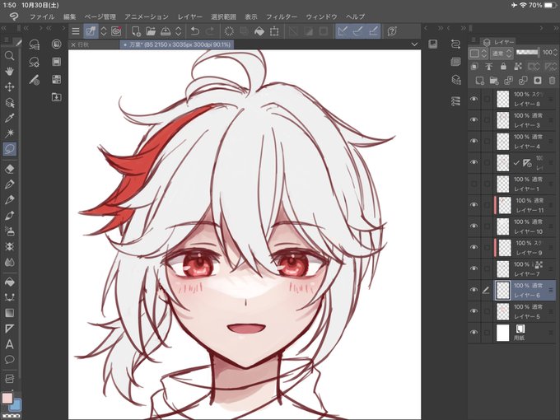
Task: Open the ファイル menu
Action: tap(42, 16)
